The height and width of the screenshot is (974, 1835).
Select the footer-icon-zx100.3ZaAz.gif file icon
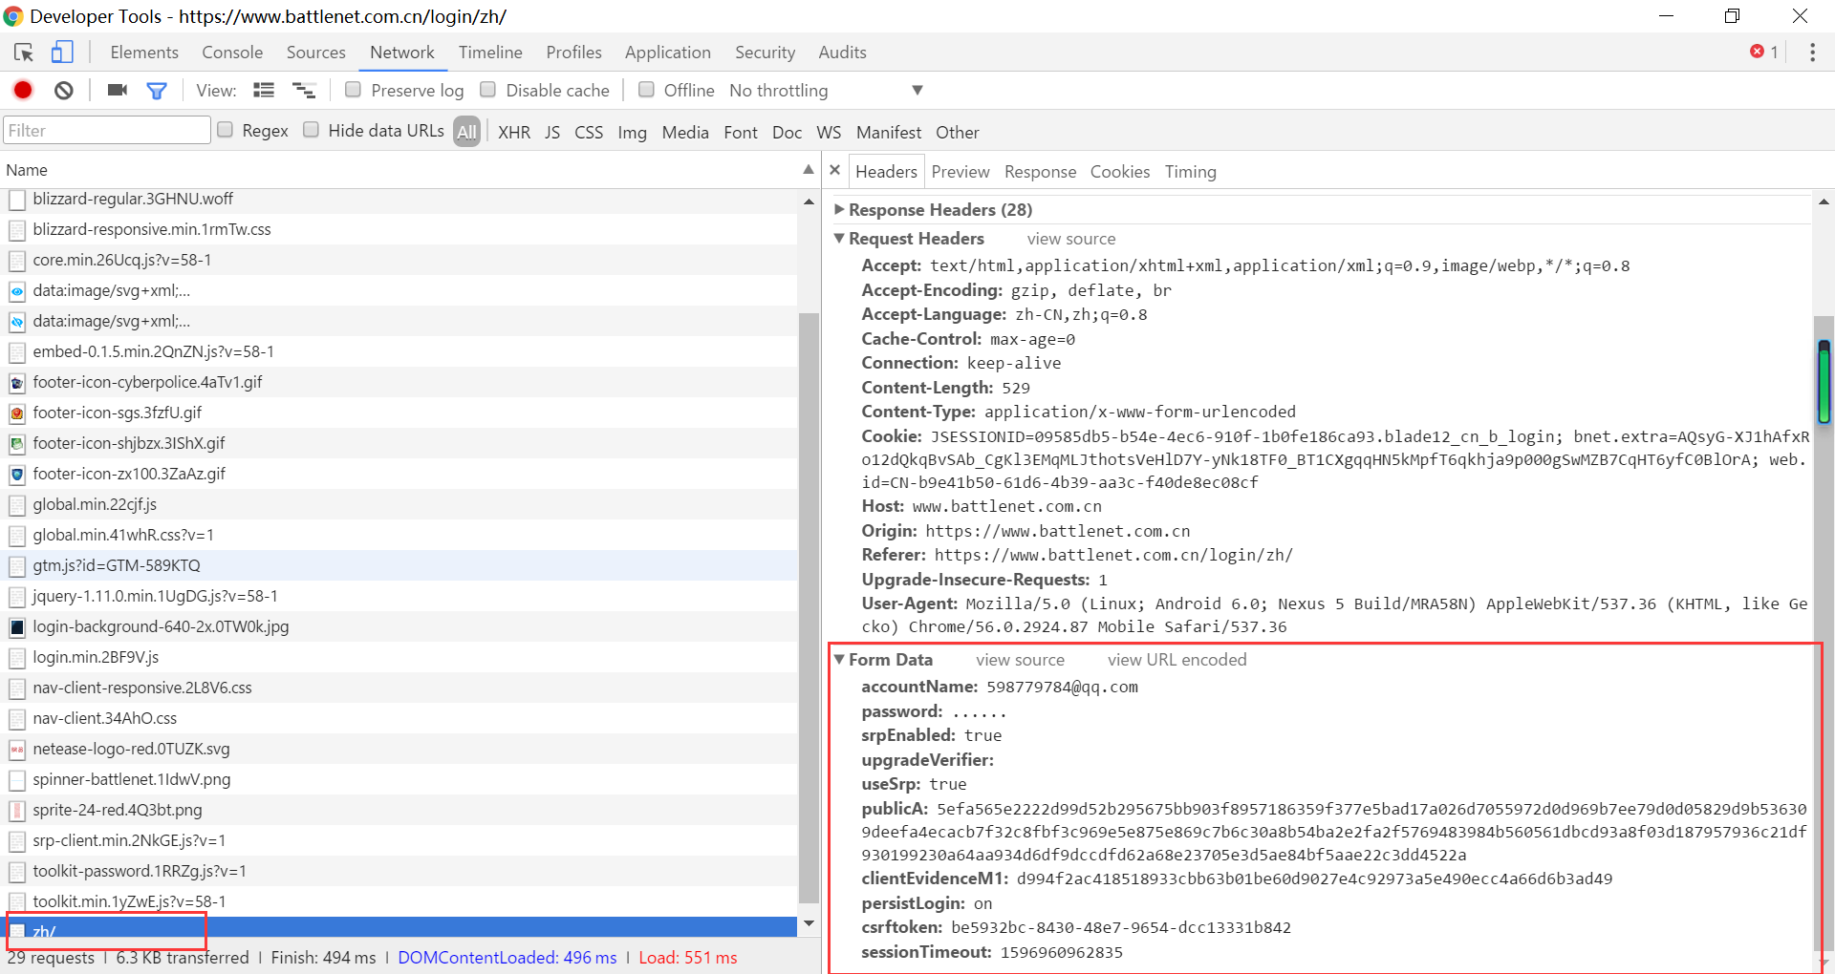[17, 475]
